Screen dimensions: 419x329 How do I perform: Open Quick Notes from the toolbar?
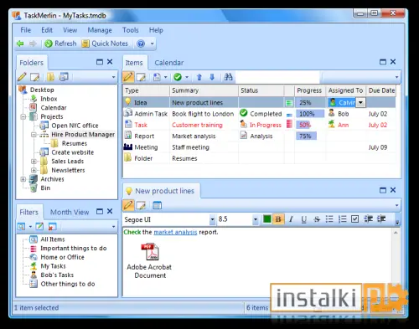coord(105,44)
